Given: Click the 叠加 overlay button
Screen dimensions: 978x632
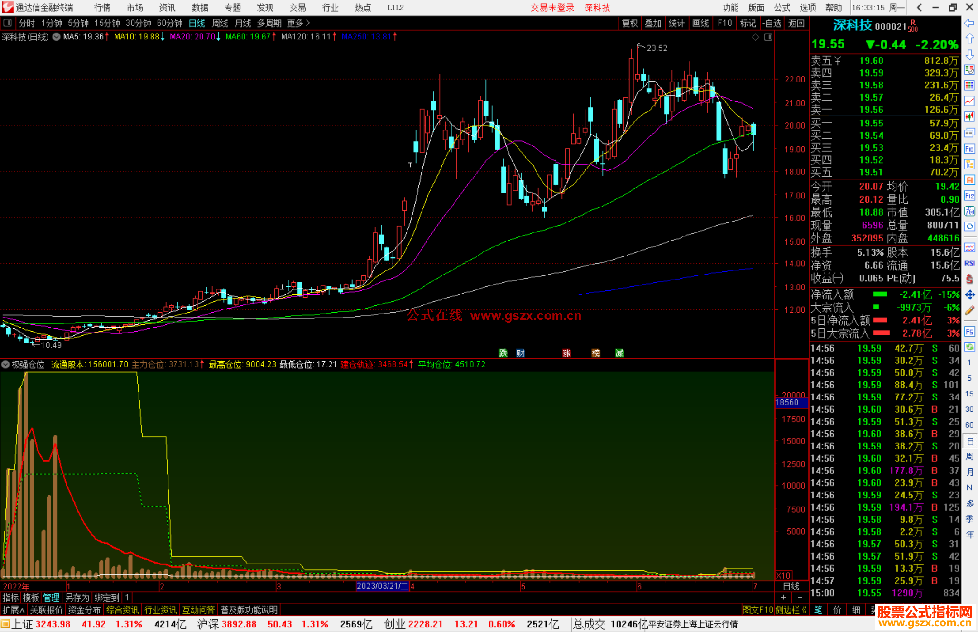Looking at the screenshot, I should coord(653,23).
